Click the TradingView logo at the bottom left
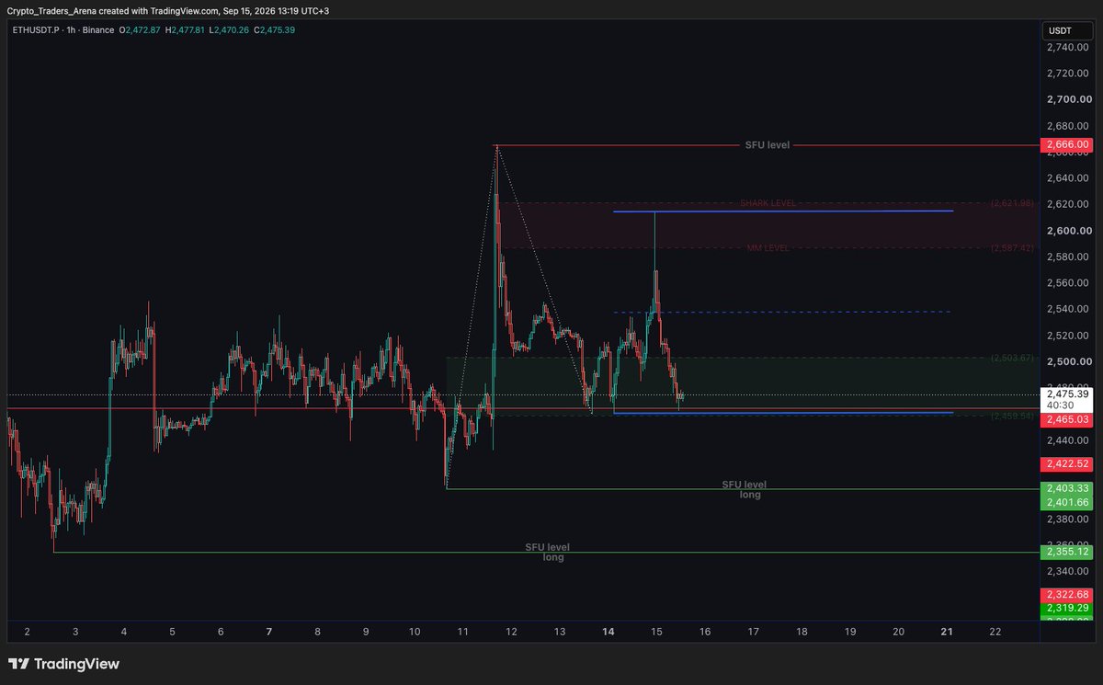The height and width of the screenshot is (685, 1103). tap(63, 664)
